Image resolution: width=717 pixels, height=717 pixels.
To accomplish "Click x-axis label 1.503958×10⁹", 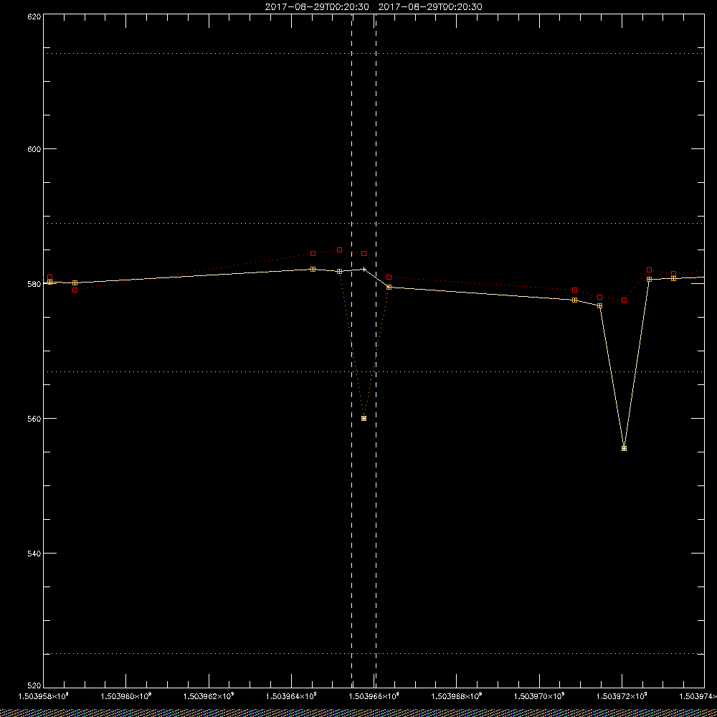I will coord(43,696).
